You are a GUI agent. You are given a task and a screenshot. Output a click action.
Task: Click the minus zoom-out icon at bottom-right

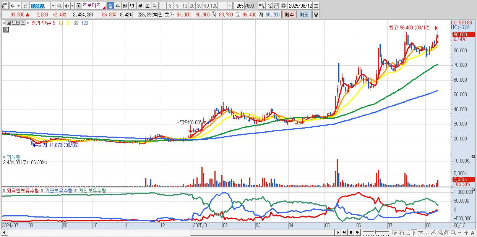pos(459,233)
